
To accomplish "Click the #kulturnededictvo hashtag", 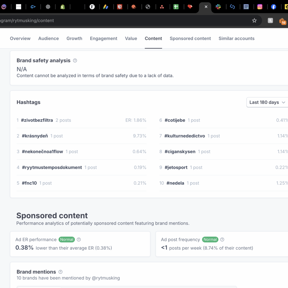I will tap(184, 136).
